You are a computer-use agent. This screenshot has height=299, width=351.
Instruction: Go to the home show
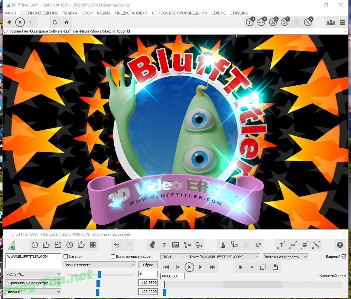pyautogui.click(x=66, y=22)
